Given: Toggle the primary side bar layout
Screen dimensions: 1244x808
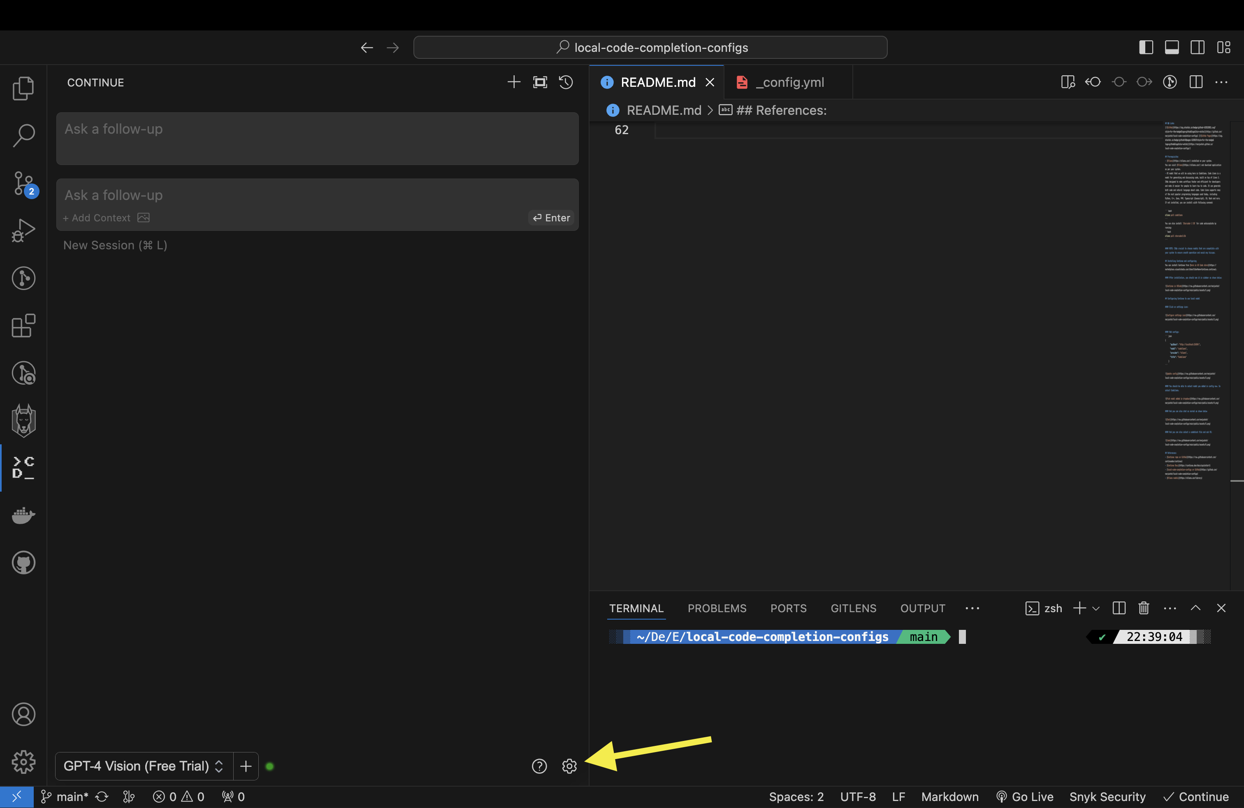Looking at the screenshot, I should [x=1146, y=48].
